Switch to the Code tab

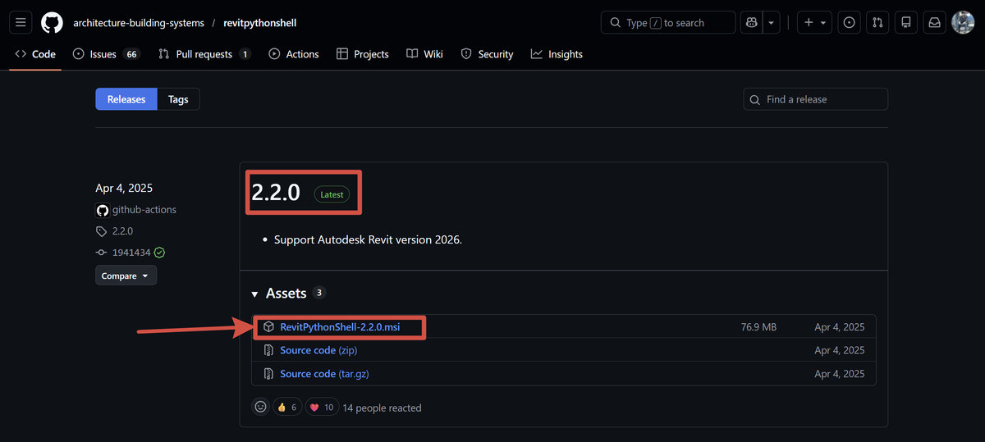click(x=35, y=54)
